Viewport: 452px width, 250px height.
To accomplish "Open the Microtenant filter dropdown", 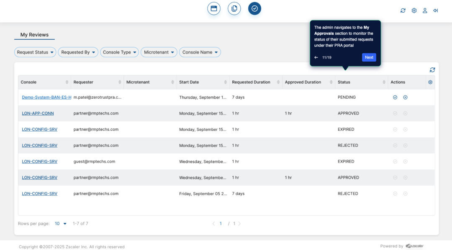I will click(x=159, y=52).
